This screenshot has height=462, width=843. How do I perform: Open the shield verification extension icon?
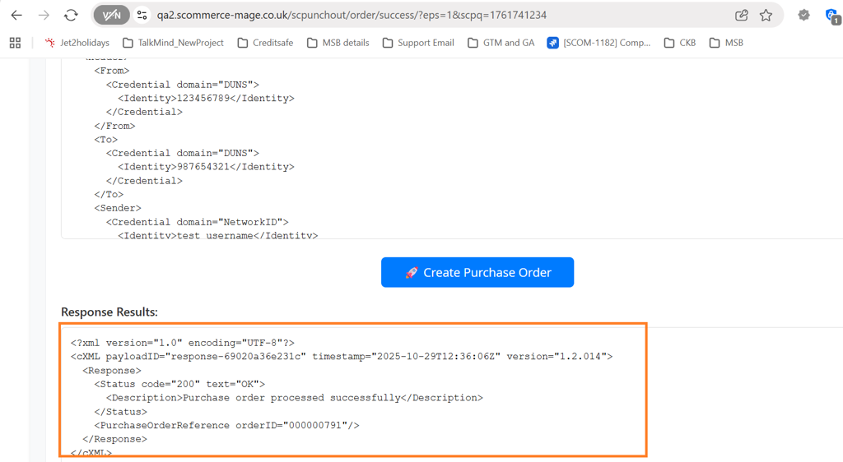[803, 15]
